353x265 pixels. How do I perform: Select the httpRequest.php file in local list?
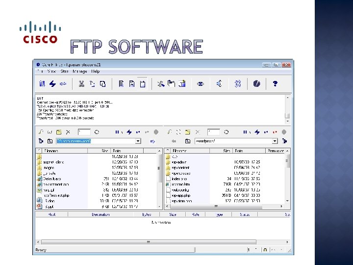[56, 195]
